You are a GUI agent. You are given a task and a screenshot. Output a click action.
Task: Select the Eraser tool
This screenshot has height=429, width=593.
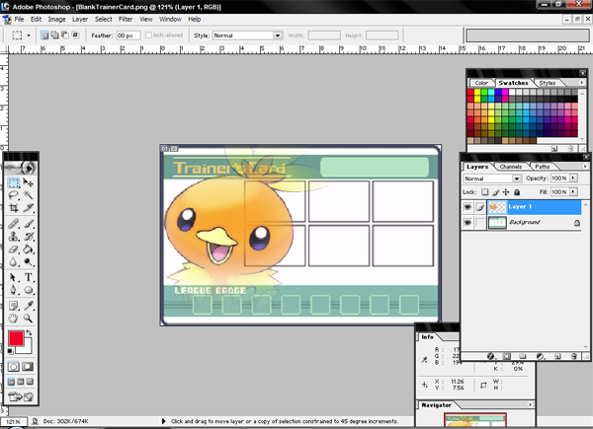click(14, 250)
